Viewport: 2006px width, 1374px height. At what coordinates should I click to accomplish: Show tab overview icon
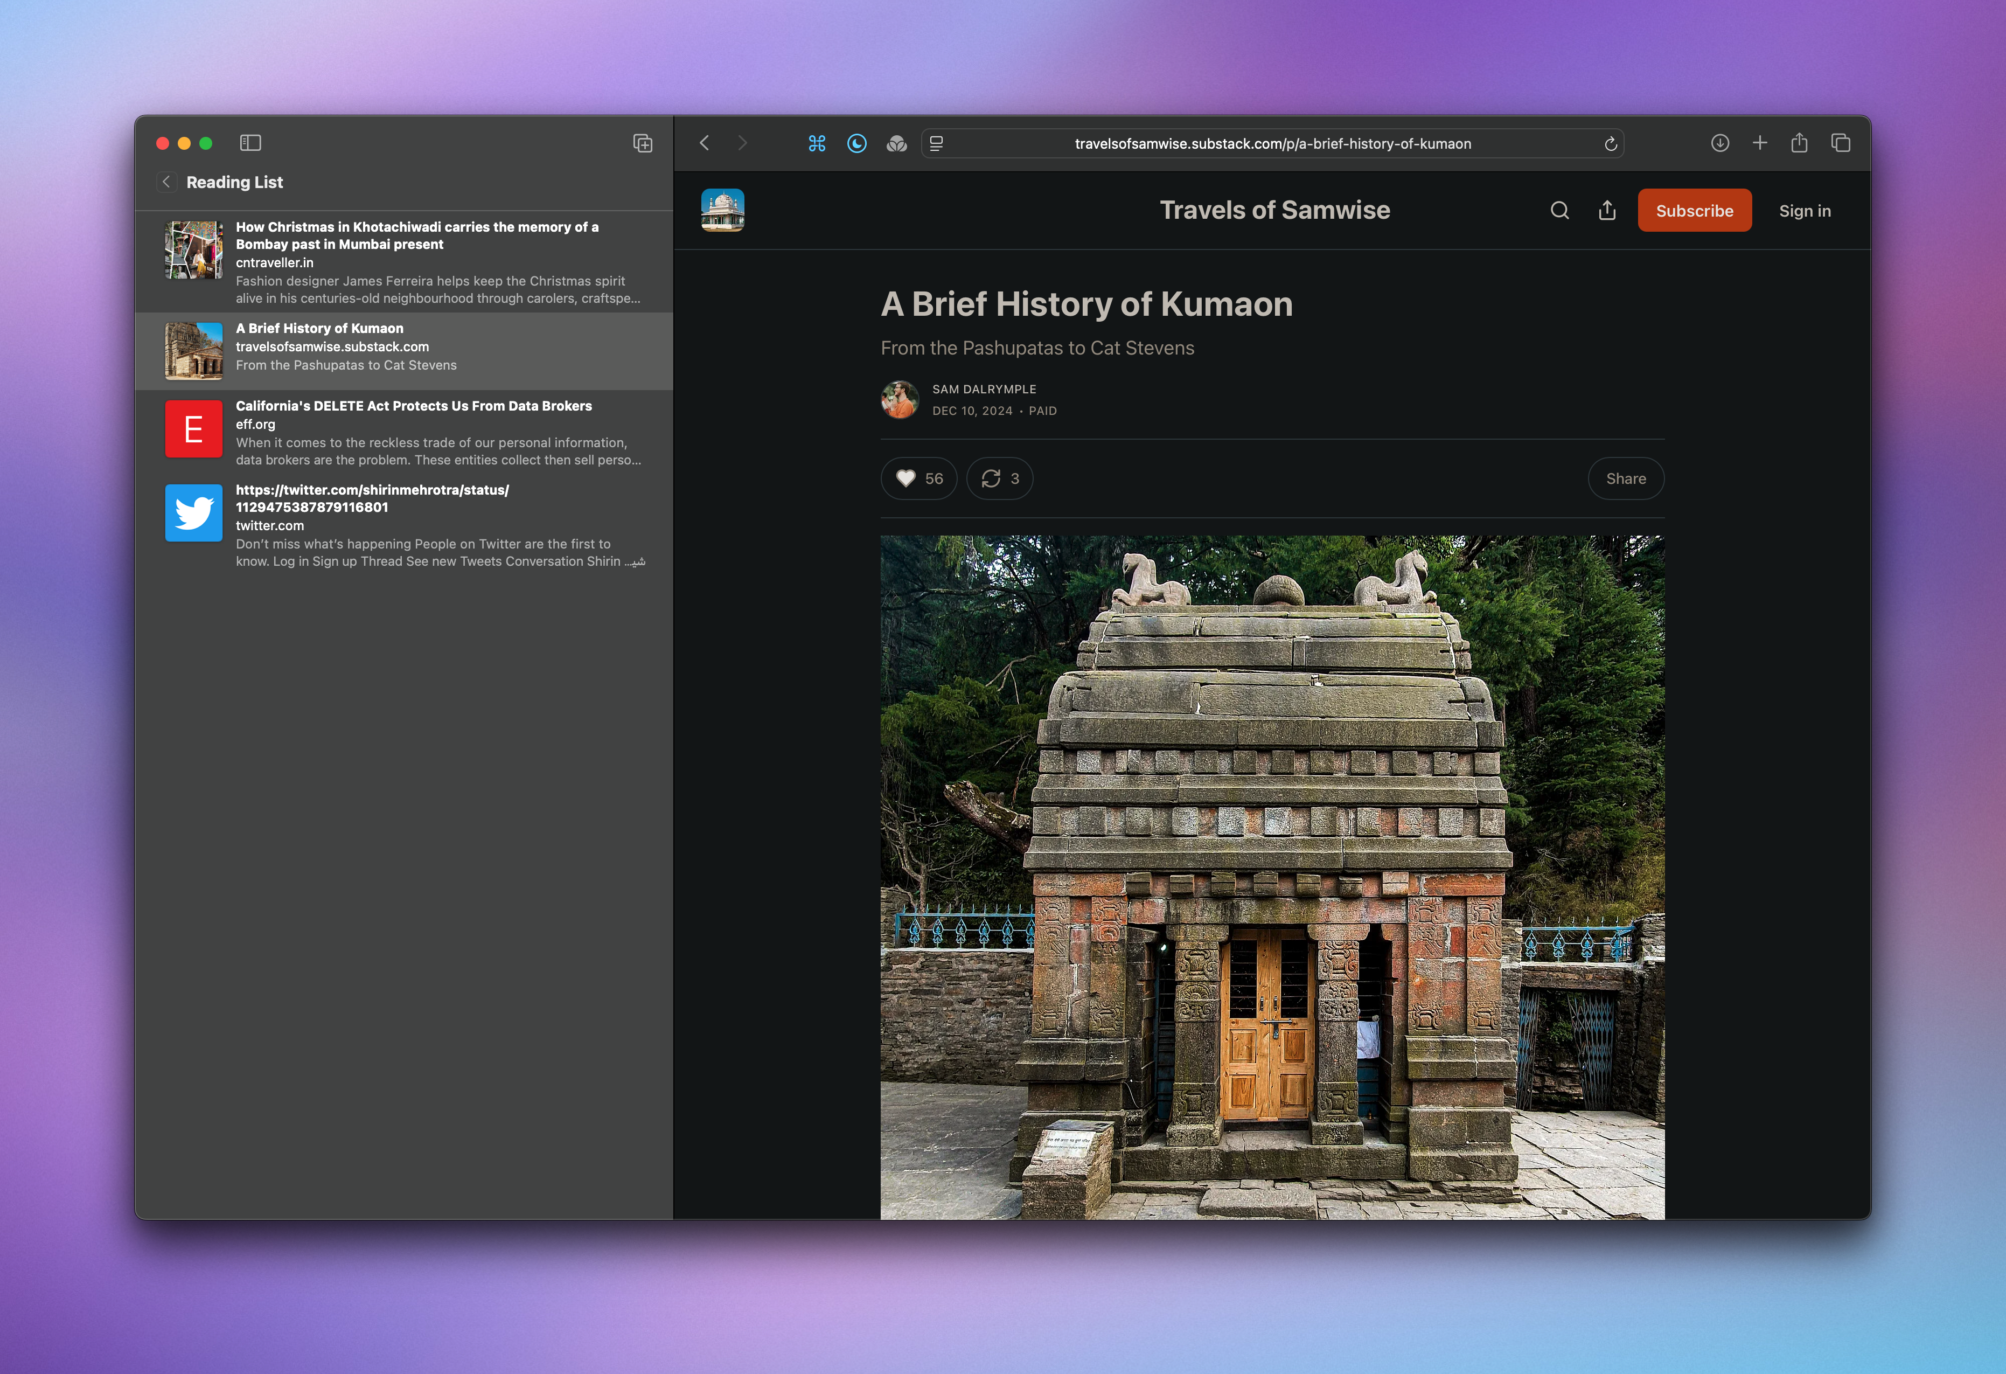1840,142
